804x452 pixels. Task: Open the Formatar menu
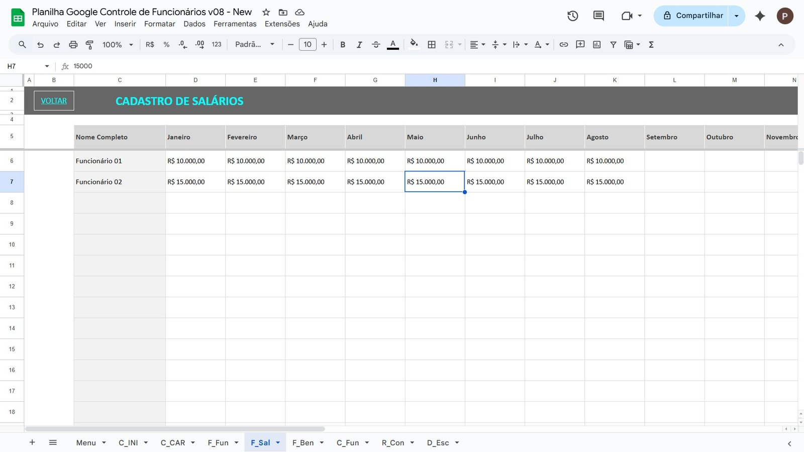pos(159,24)
